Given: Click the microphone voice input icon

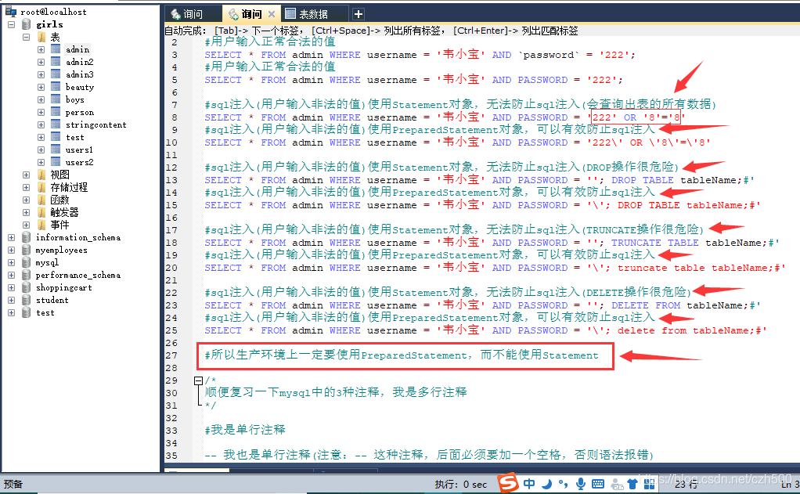Looking at the screenshot, I should pos(581,483).
